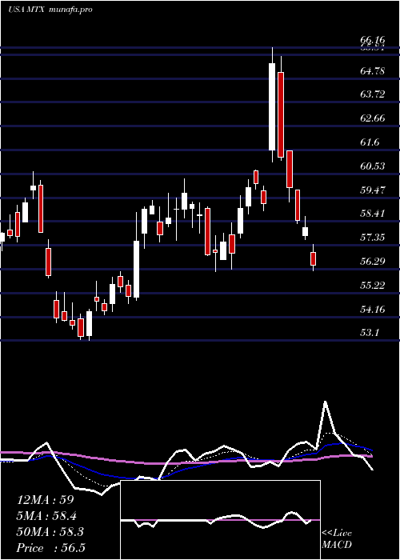
Task: Click the 55.22 price axis label
Action: click(x=373, y=286)
